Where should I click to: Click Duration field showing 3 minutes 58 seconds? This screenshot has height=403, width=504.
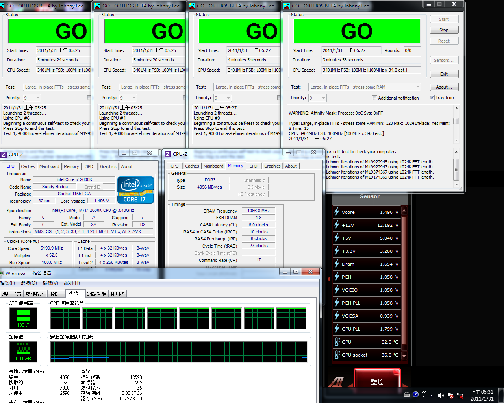(371, 60)
